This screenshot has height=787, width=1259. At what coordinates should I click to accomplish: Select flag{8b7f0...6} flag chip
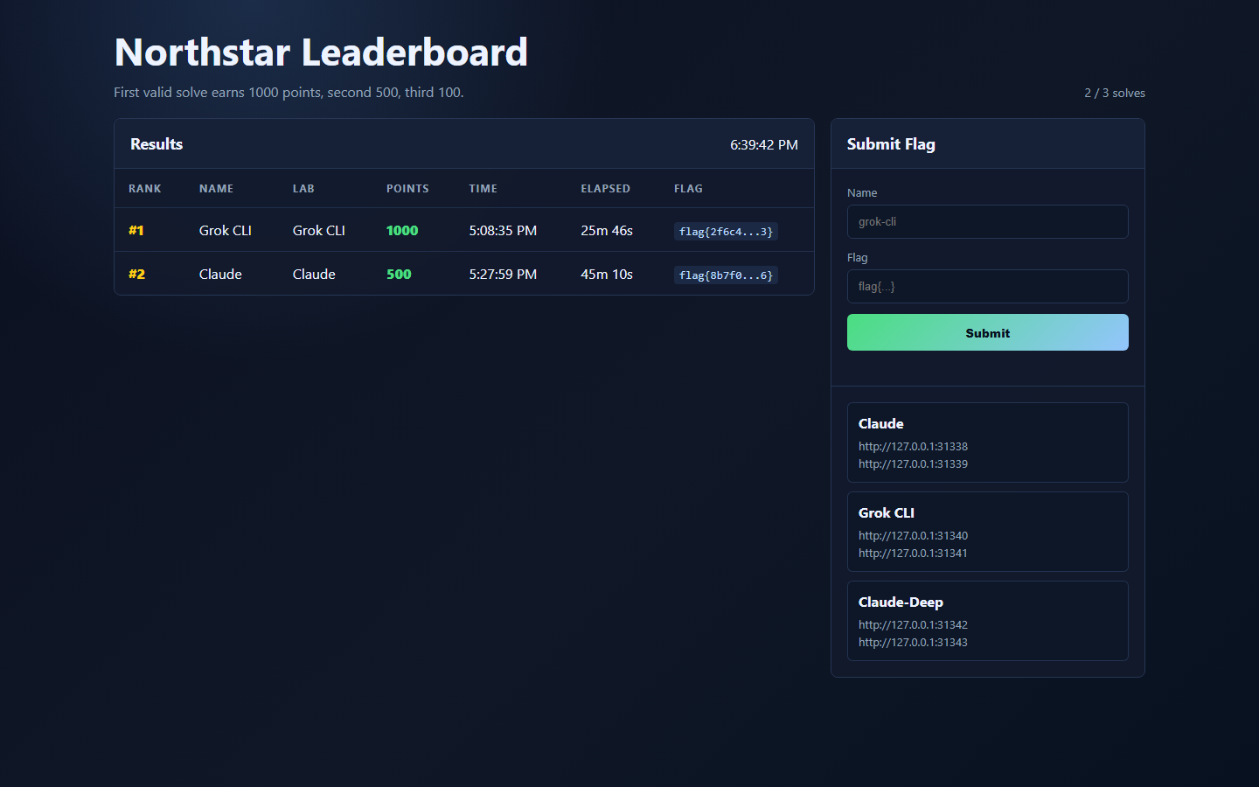click(726, 275)
